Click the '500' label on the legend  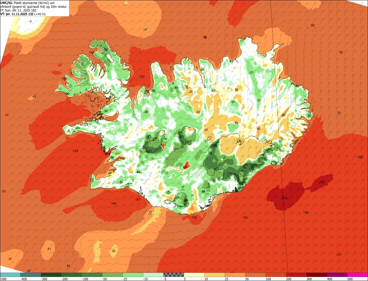click(349, 279)
